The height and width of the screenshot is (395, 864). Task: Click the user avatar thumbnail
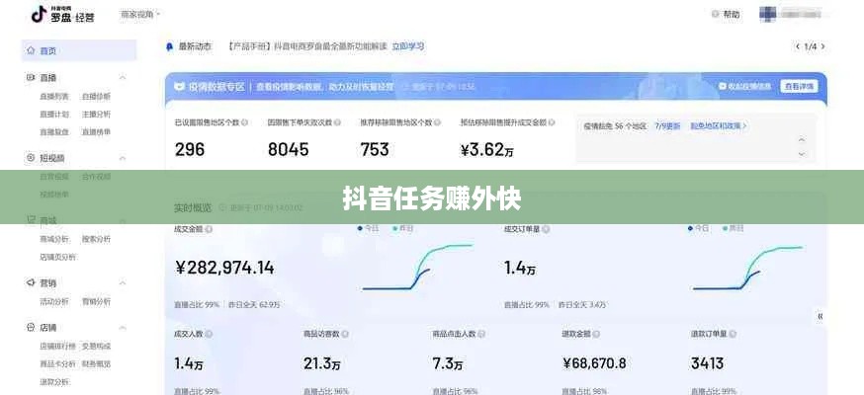click(767, 14)
